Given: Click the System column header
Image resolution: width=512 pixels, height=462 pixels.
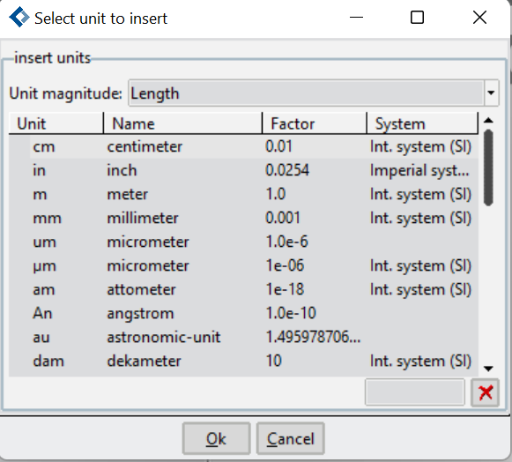Looking at the screenshot, I should [x=422, y=123].
